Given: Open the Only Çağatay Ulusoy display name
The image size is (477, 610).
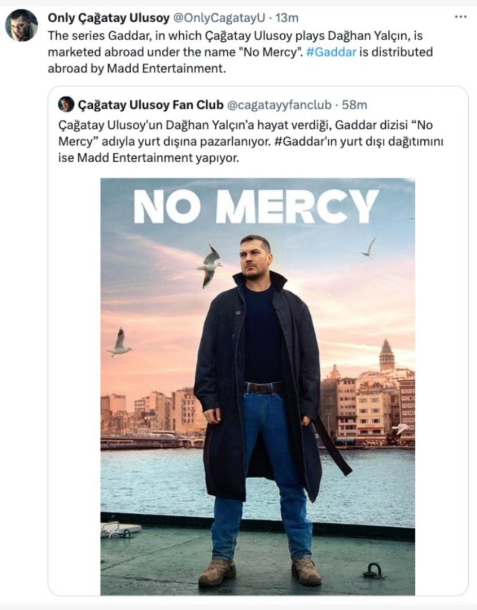Looking at the screenshot, I should tap(109, 18).
